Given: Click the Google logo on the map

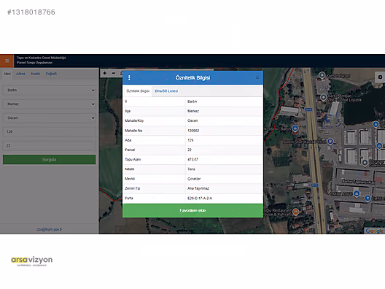Looking at the screenshot, I should tap(375, 231).
